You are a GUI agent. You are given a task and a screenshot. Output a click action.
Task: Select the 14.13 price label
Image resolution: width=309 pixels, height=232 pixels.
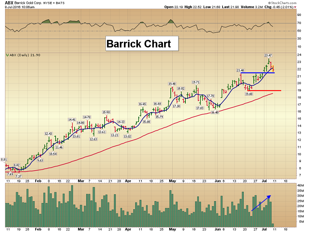coord(121,122)
